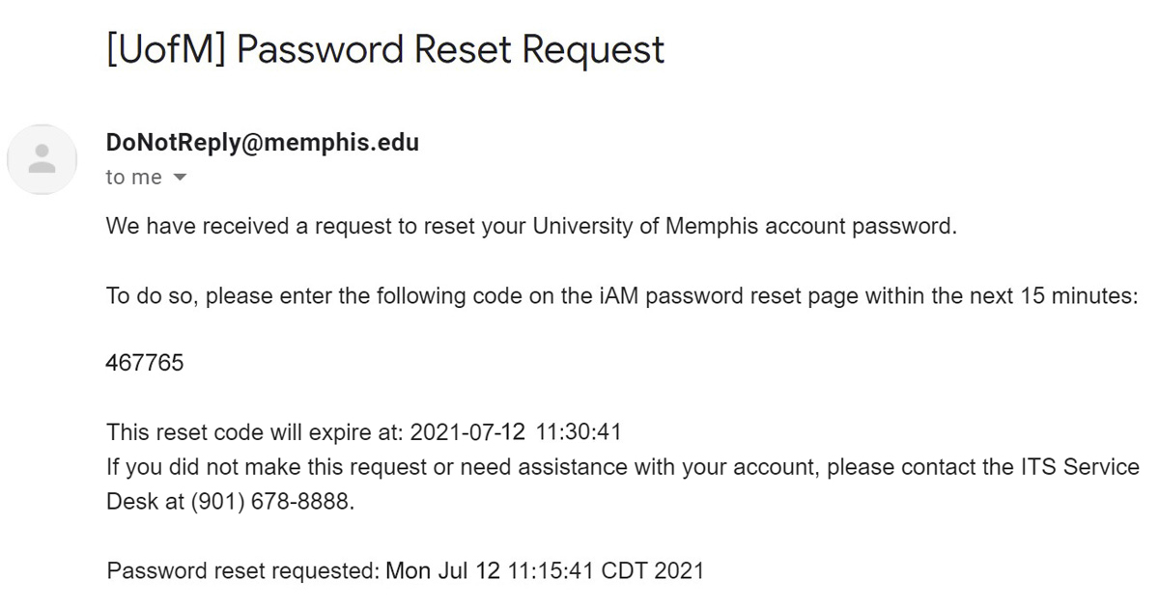The height and width of the screenshot is (608, 1159).
Task: Click the "This reset code will expire" label
Action: coord(254,431)
